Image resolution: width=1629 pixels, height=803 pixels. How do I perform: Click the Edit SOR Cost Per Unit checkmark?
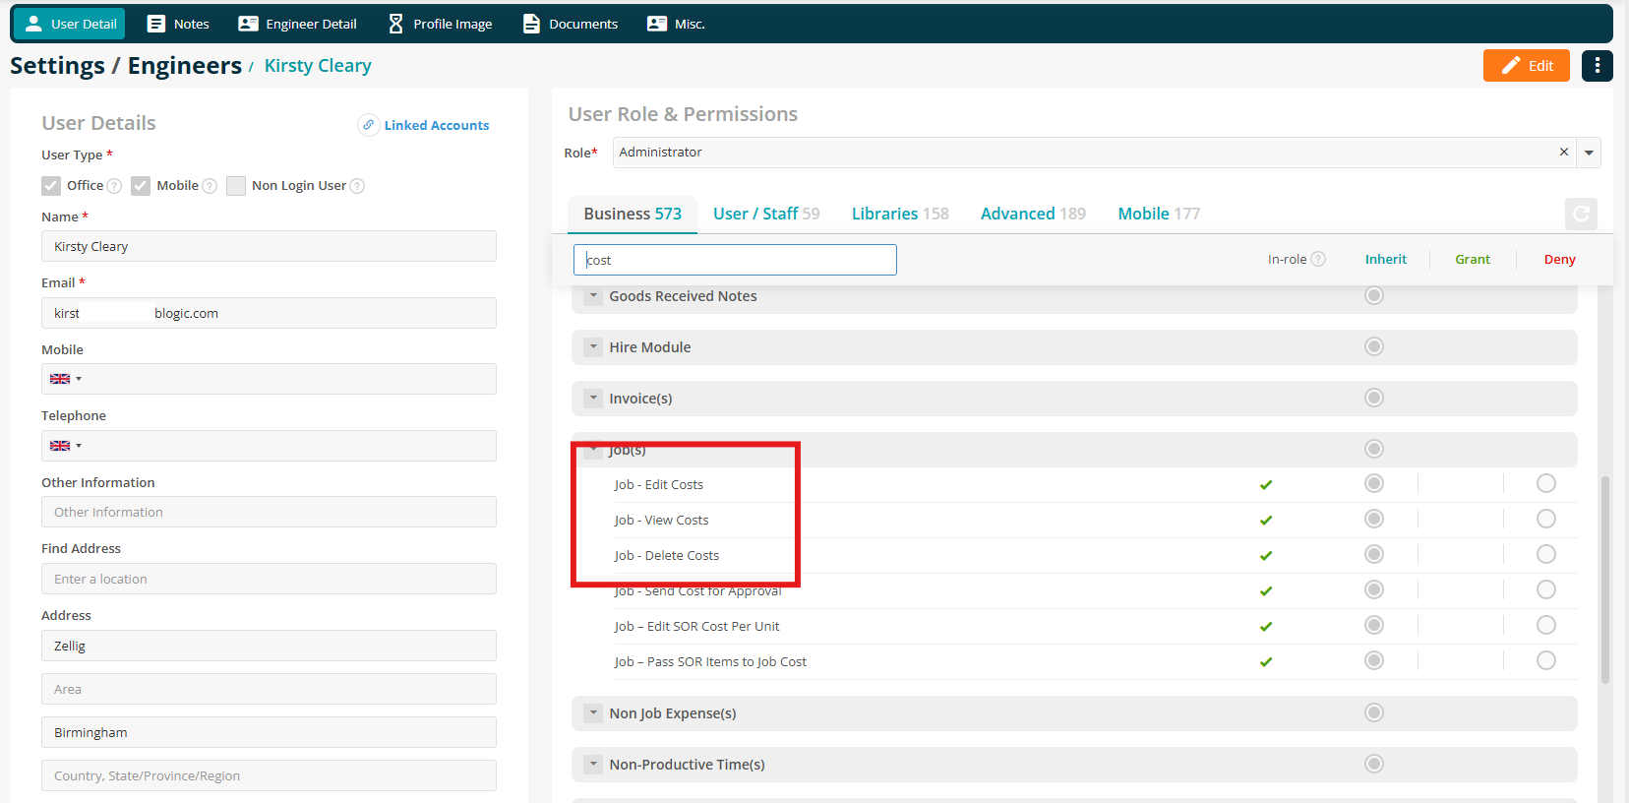1266,626
